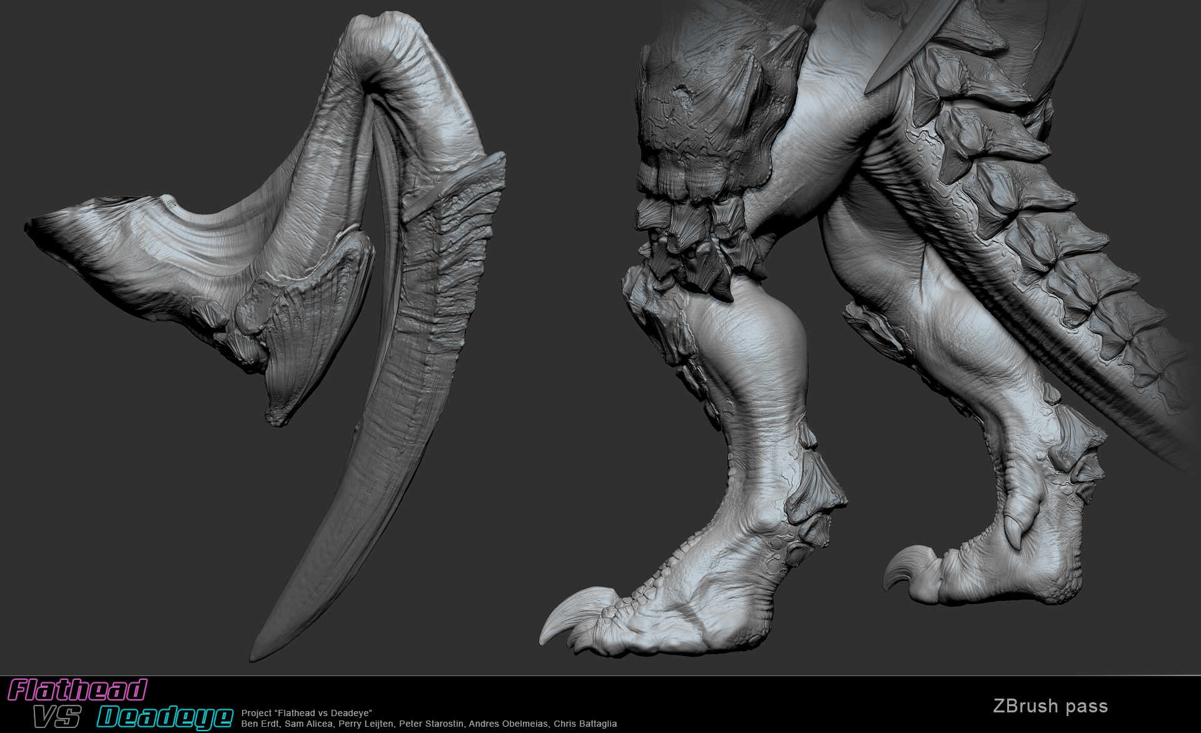Click the name 'Ben Erdt' in credits
Screen dimensions: 1201x733
260,724
